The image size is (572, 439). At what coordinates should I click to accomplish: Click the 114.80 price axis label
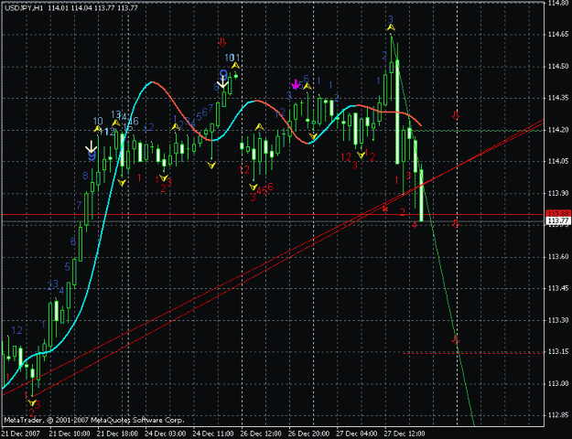pos(558,4)
